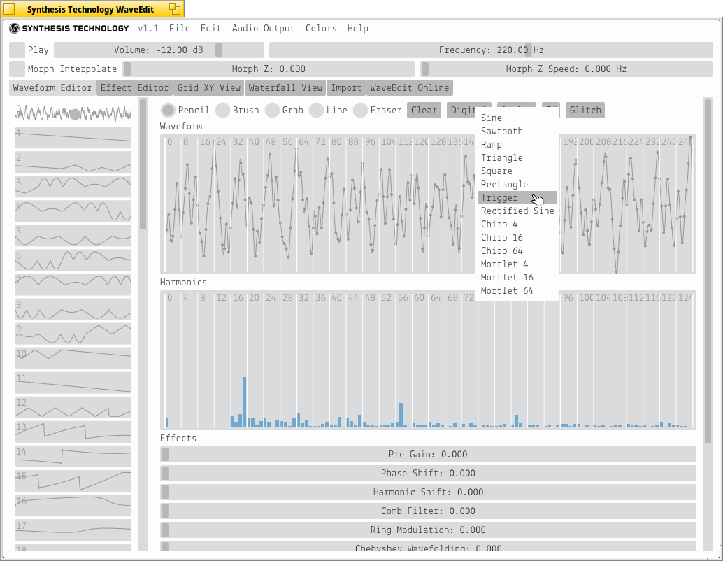Choose Chirp 4 from the dropdown list

pyautogui.click(x=517, y=225)
